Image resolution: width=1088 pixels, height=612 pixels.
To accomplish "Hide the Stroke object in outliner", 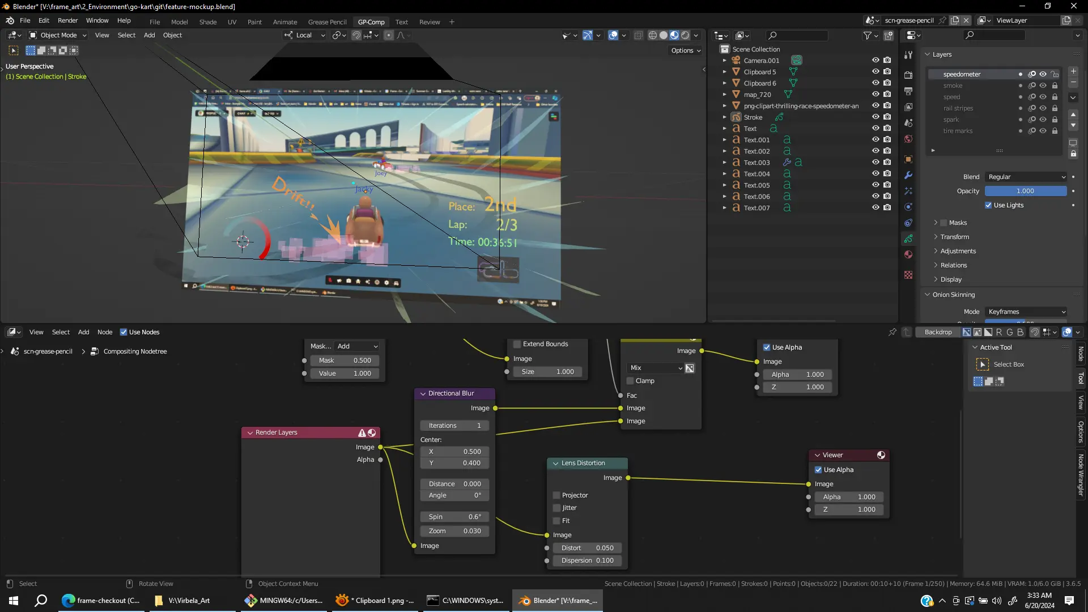I will click(x=875, y=117).
